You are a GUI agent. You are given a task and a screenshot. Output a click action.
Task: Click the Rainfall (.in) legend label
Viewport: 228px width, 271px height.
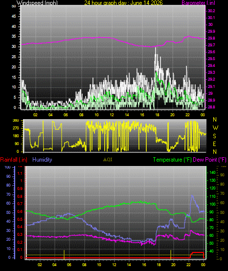tap(14, 160)
